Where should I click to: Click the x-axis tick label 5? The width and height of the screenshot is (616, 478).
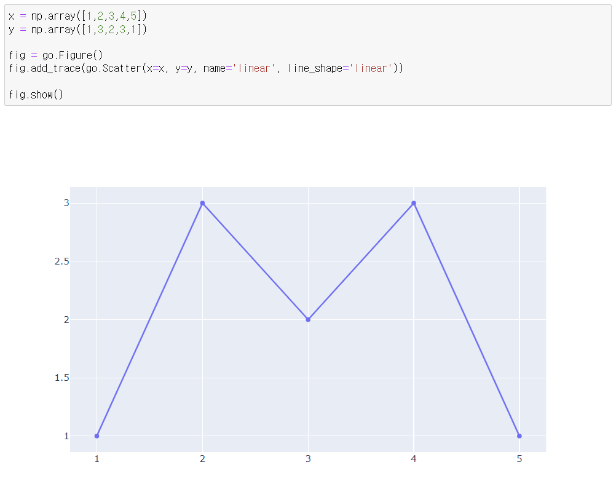coord(519,459)
